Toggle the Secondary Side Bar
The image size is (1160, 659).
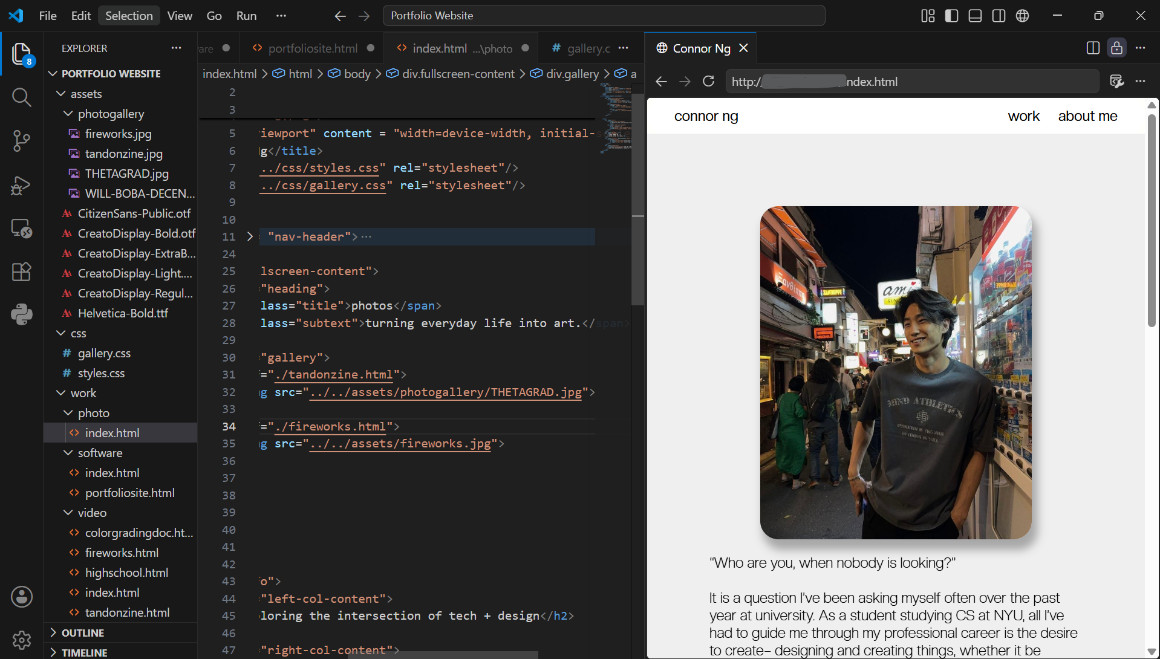coord(999,16)
